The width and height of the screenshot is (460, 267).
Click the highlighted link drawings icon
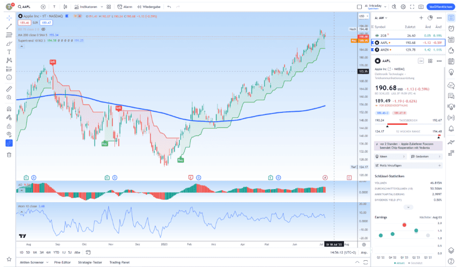9,143
